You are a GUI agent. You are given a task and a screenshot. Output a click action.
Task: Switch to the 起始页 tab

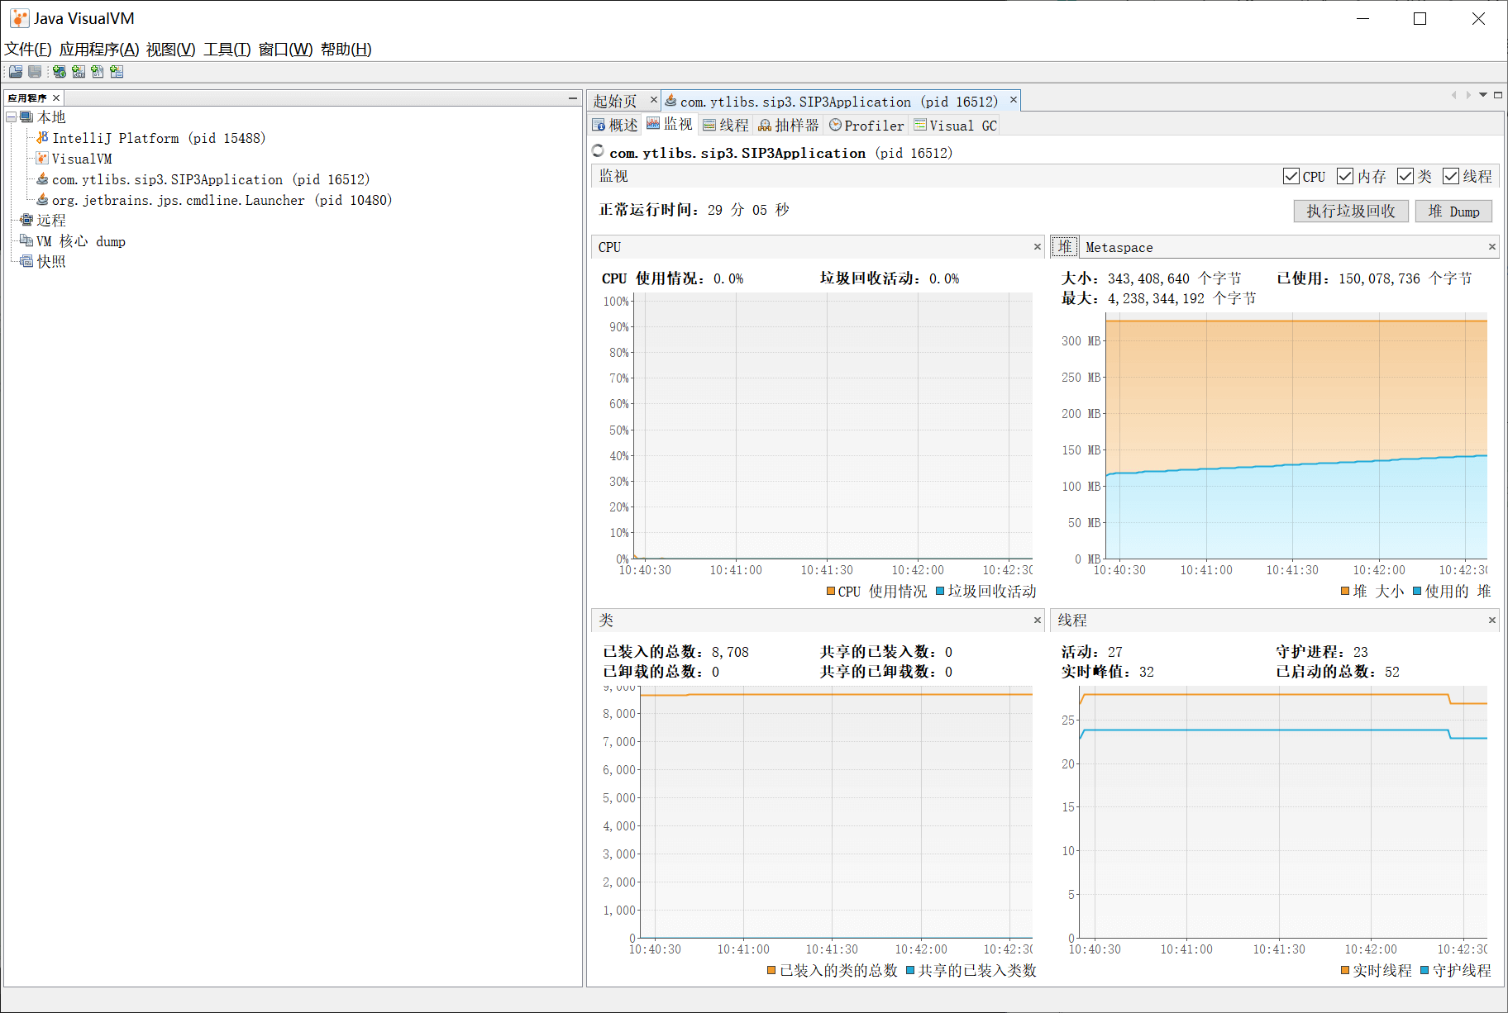pos(615,101)
